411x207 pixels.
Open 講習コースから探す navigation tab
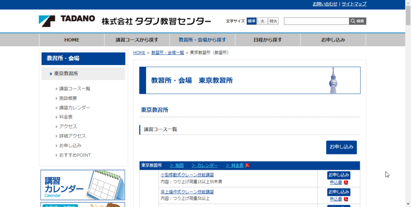coord(137,40)
